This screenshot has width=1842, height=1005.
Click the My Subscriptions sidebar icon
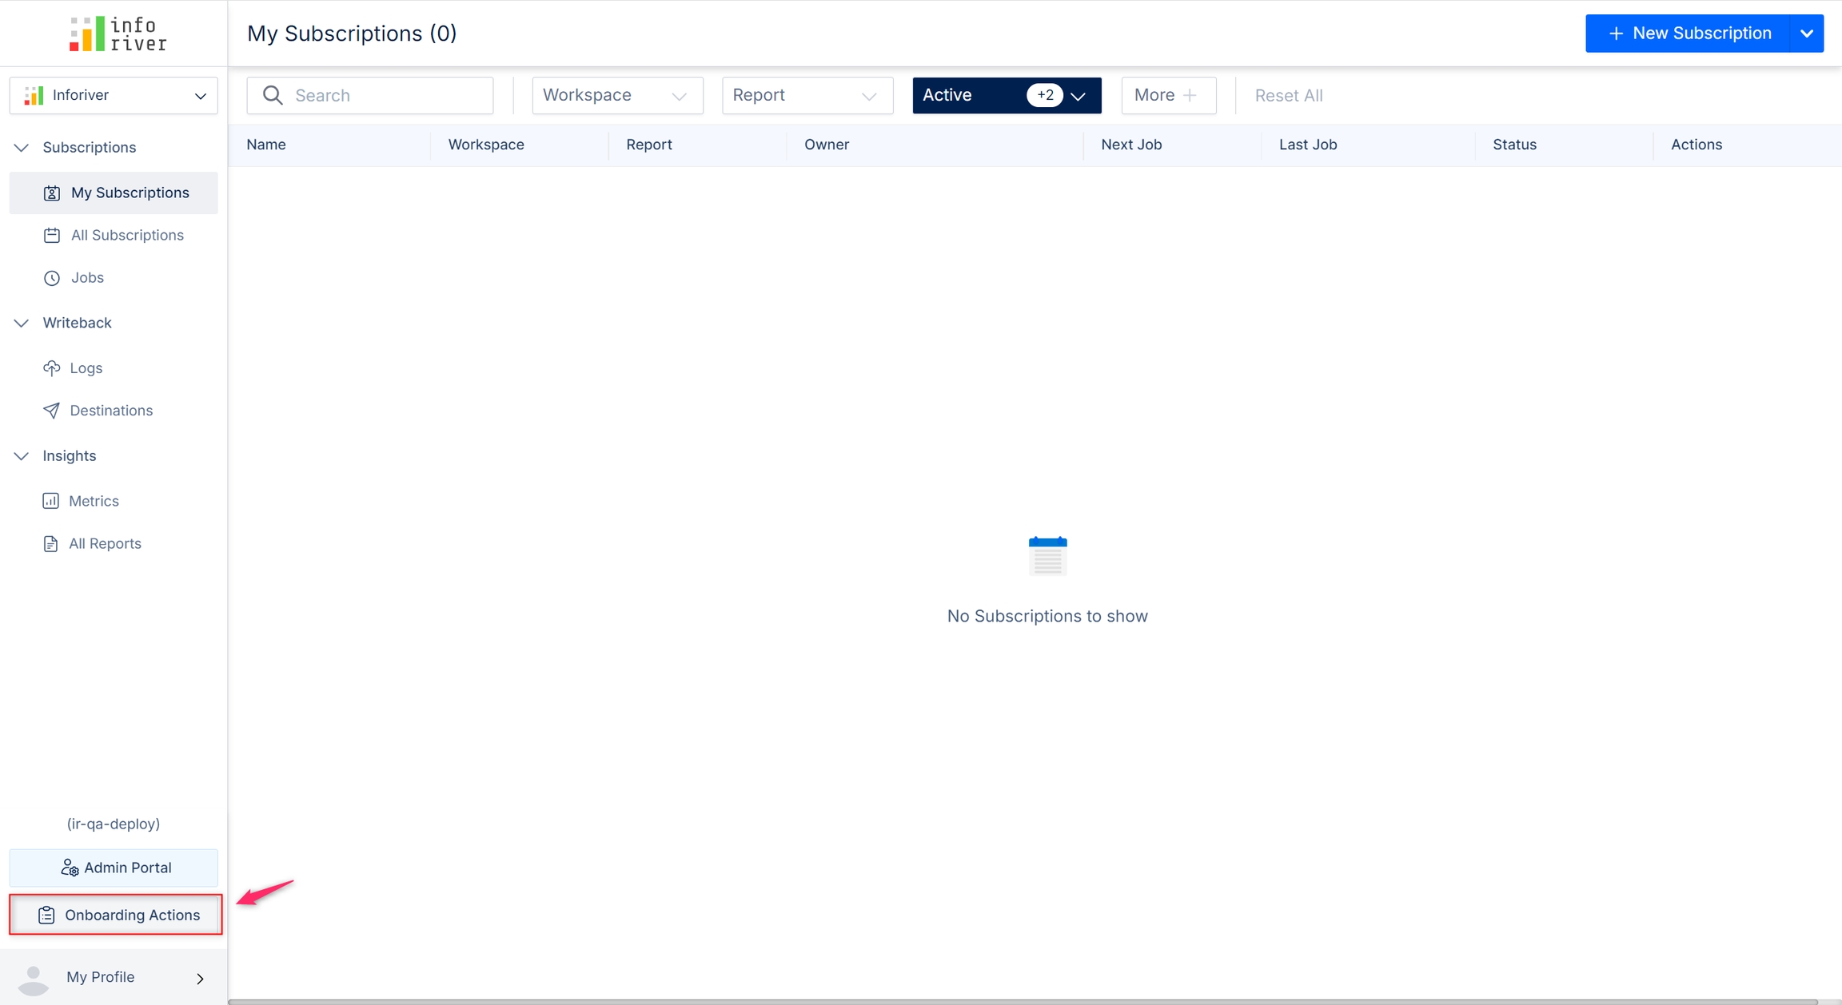point(52,193)
